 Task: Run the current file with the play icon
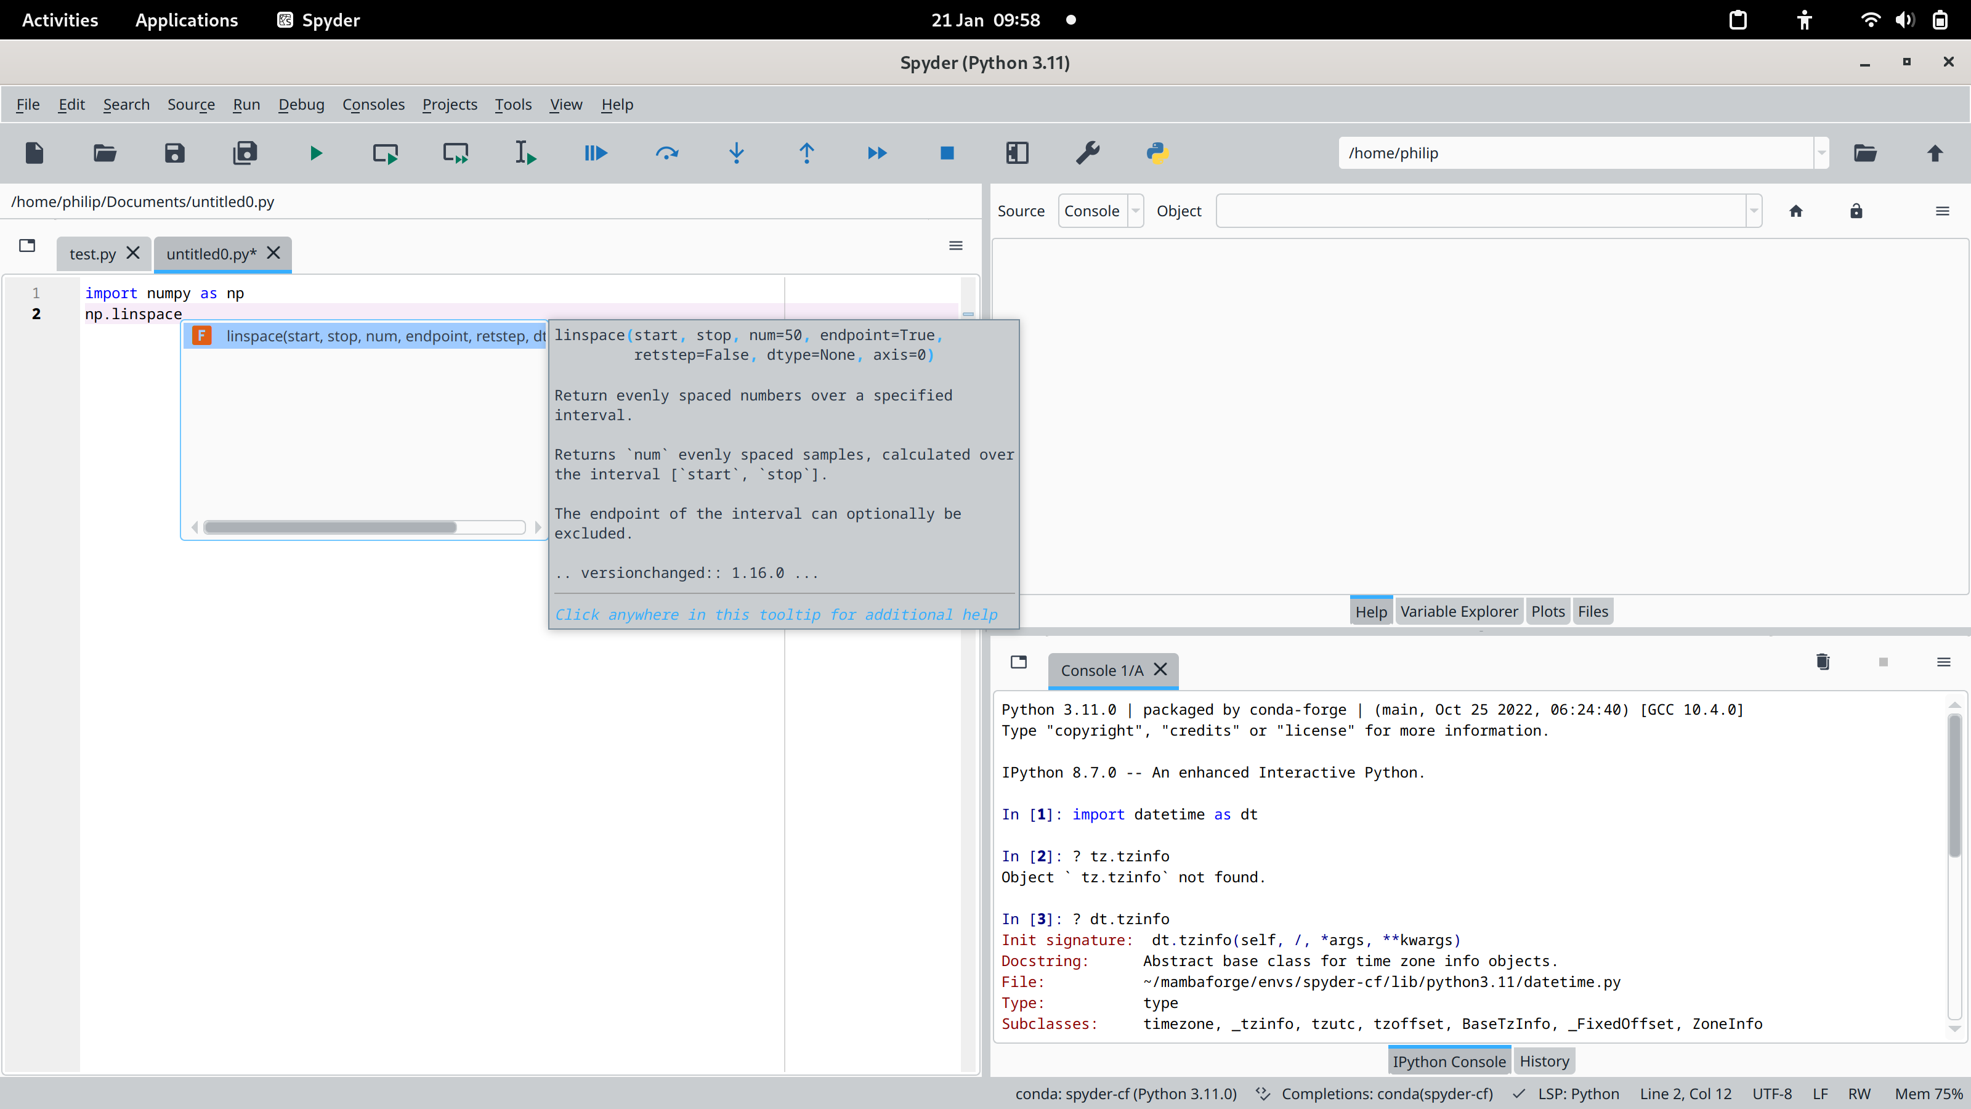pos(315,153)
